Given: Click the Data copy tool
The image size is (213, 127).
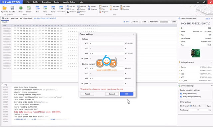Looking at the screenshot, I should pos(82,6).
